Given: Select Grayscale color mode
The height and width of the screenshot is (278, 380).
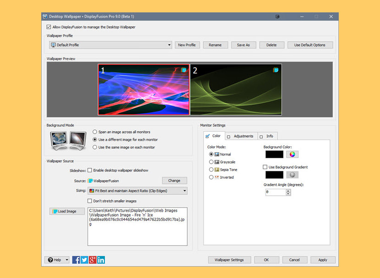Looking at the screenshot, I should click(211, 162).
